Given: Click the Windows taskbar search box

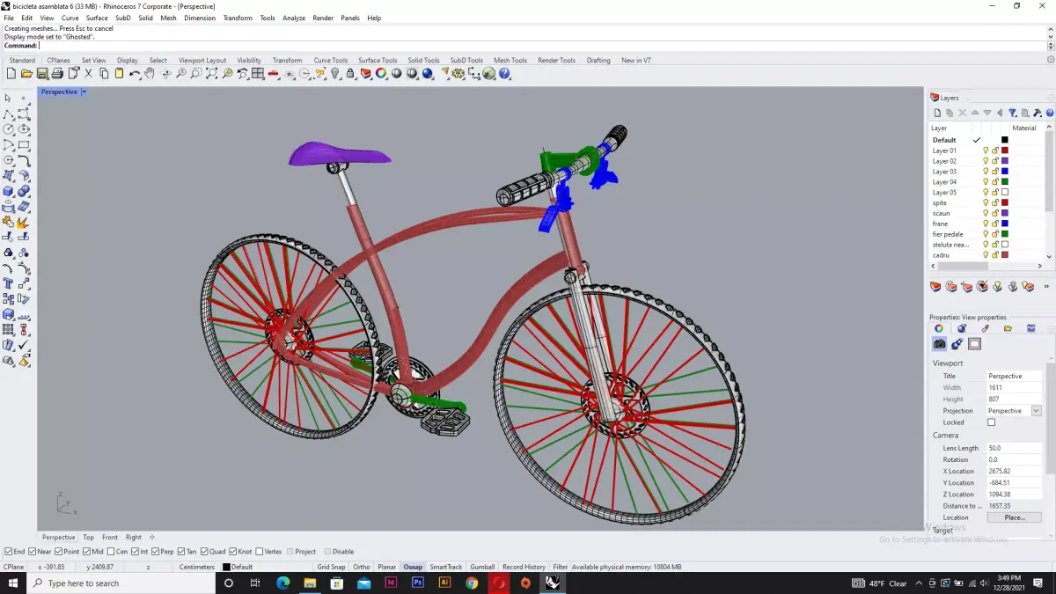Looking at the screenshot, I should tap(121, 583).
